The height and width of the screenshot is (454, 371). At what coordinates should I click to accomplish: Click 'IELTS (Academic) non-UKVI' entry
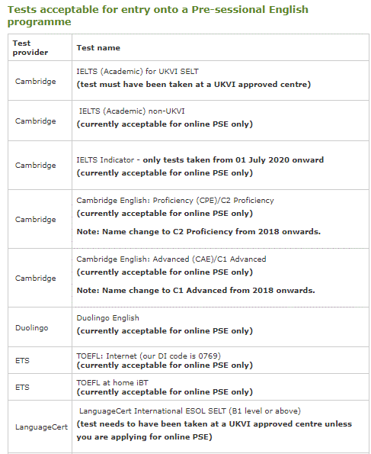(132, 111)
